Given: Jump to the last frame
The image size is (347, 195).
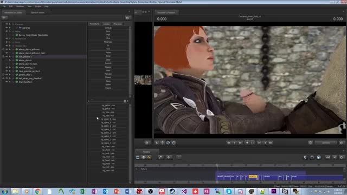Looking at the screenshot, I should coord(271,143).
